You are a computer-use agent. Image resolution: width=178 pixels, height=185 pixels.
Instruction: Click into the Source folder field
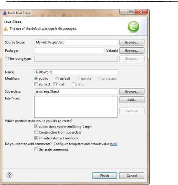coord(76,42)
